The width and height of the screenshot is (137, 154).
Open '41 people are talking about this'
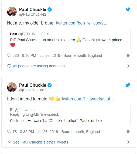39,66
